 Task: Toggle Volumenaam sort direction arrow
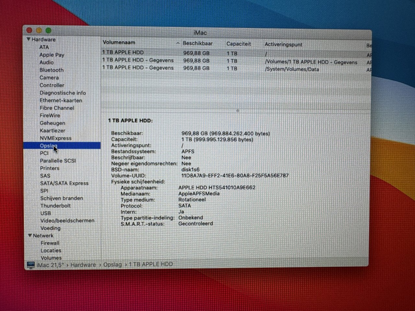178,43
